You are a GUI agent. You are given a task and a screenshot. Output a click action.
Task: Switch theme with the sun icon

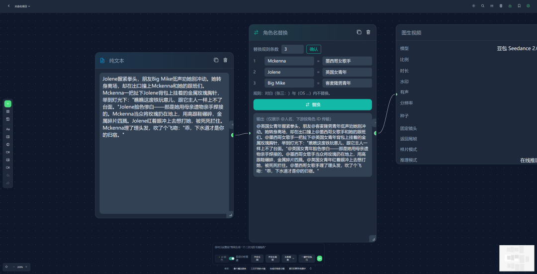click(x=474, y=6)
